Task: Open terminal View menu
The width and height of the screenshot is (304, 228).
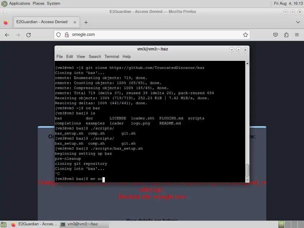Action: (81, 56)
